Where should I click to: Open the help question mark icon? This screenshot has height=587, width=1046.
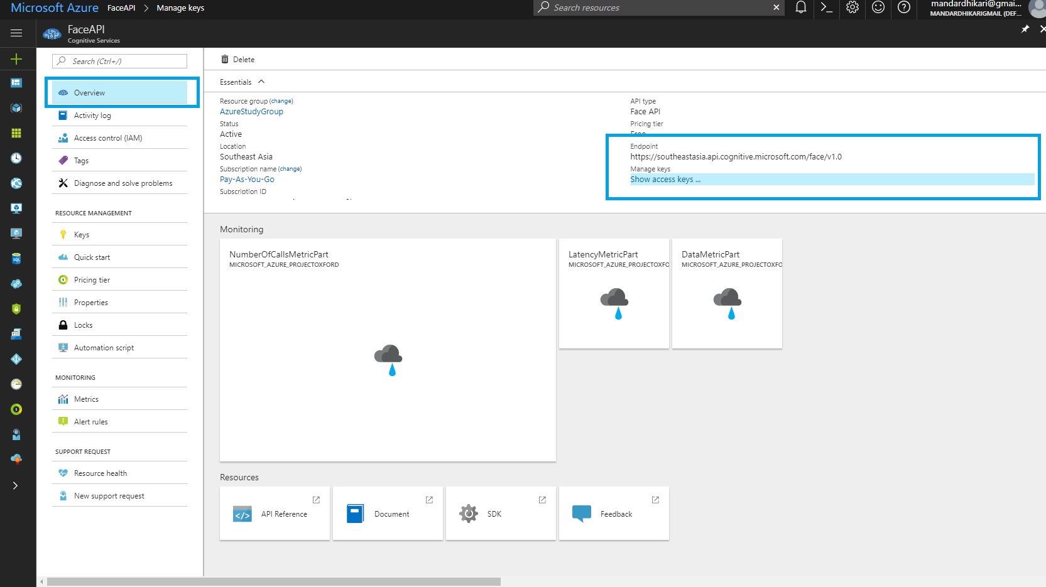(x=904, y=8)
